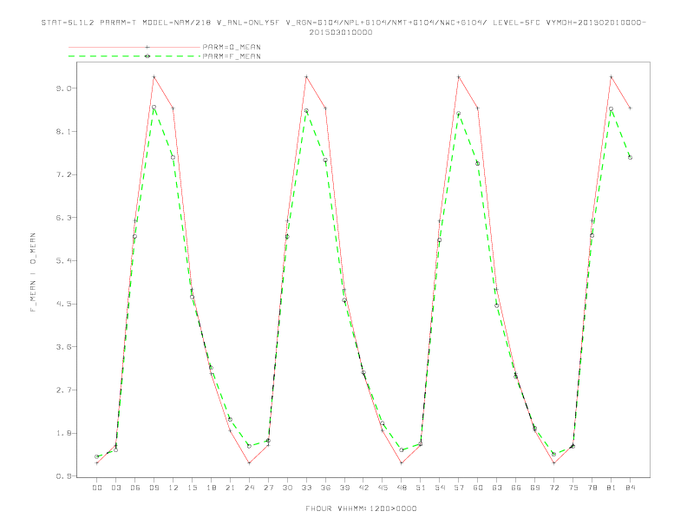Click y-axis tick value 5.4

click(x=63, y=260)
